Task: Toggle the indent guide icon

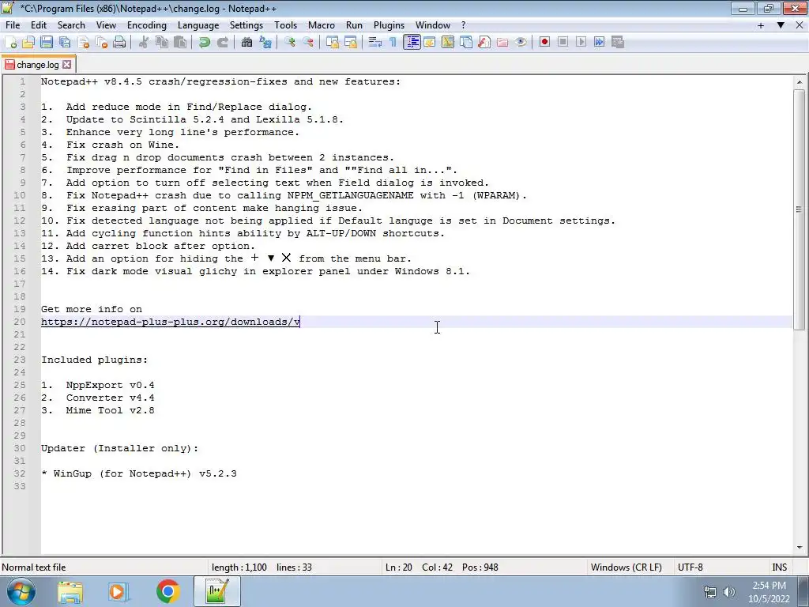Action: pyautogui.click(x=412, y=43)
